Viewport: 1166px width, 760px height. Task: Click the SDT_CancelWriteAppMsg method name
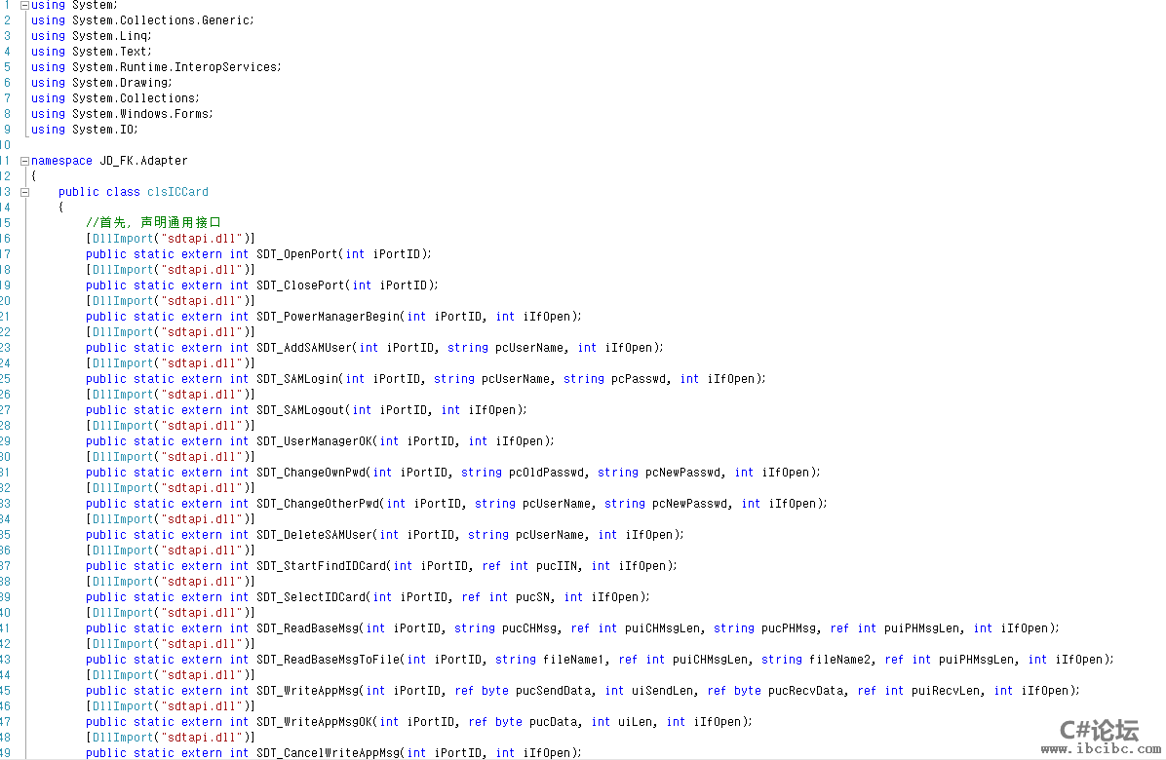point(328,753)
